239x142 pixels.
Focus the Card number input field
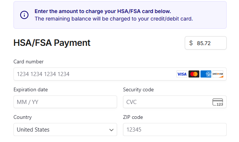120,74
